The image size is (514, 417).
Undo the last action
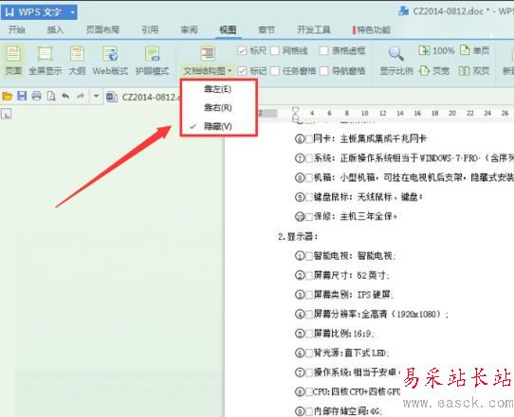65,96
